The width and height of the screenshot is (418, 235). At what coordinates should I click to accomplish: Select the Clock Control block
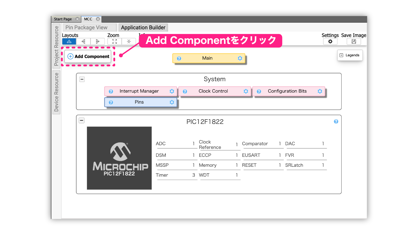(x=215, y=91)
